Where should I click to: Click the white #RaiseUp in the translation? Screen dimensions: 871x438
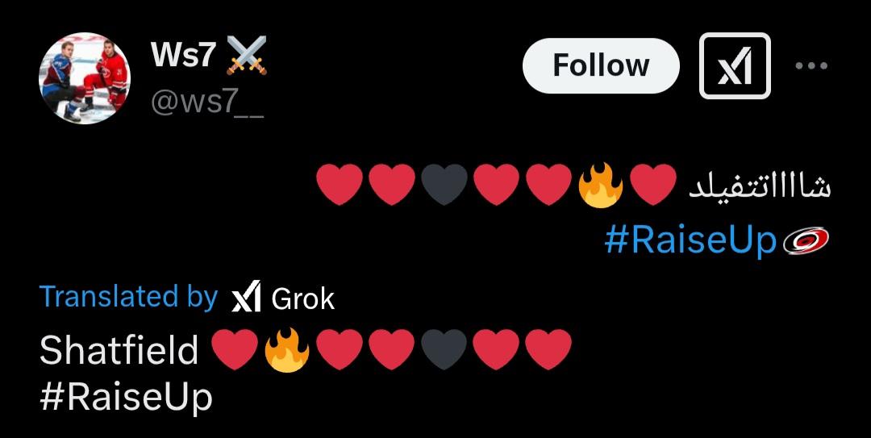tap(126, 398)
